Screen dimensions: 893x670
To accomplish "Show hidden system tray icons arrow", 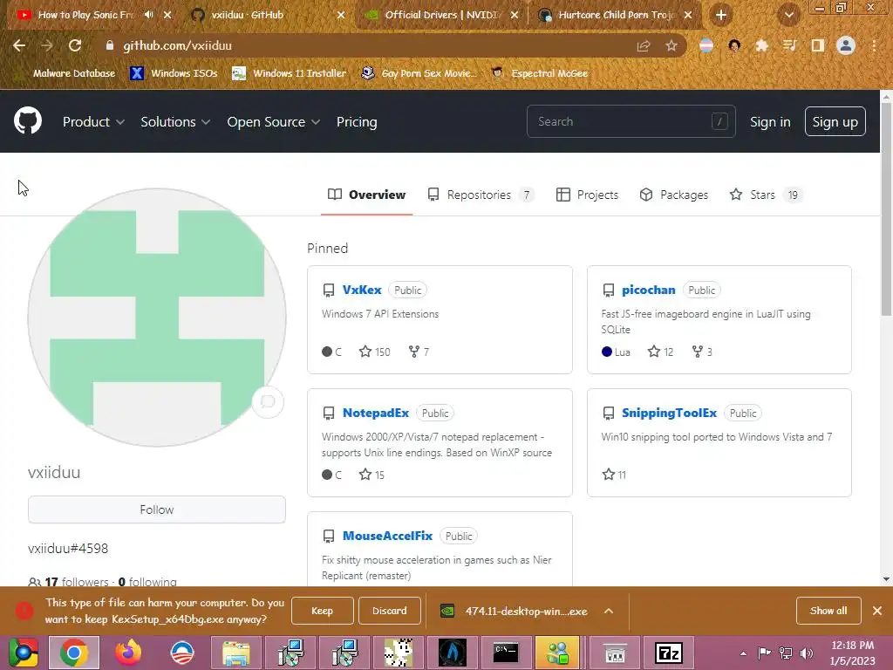I will coord(743,653).
